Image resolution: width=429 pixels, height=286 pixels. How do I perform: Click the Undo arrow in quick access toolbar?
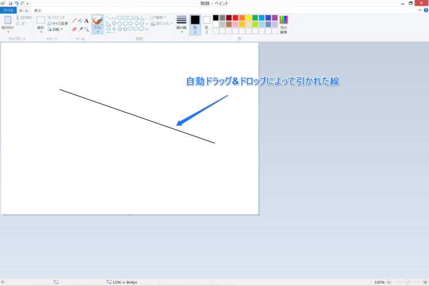16,3
